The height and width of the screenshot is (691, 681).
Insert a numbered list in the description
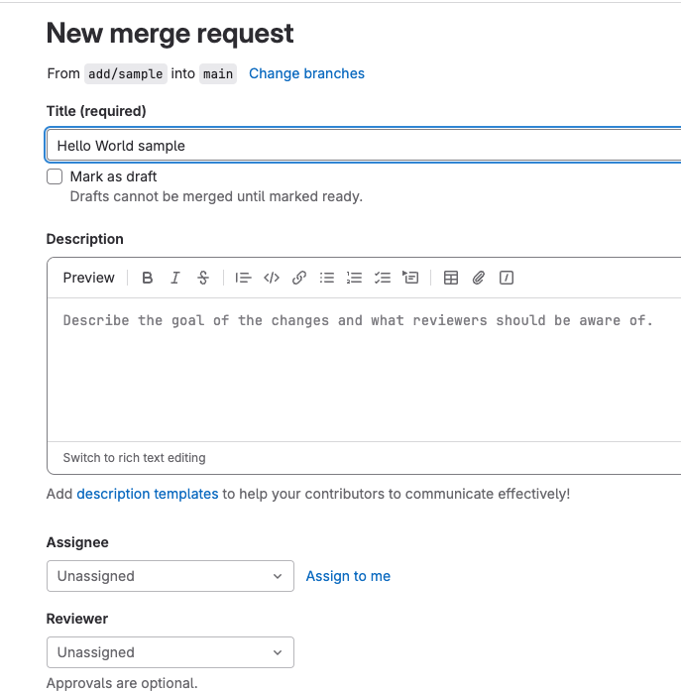[x=355, y=278]
